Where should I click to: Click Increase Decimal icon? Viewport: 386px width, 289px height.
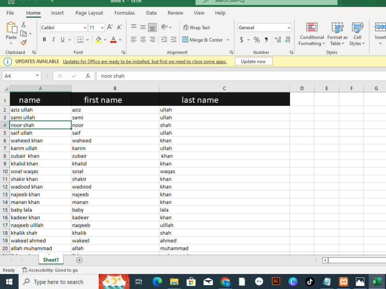[278, 40]
